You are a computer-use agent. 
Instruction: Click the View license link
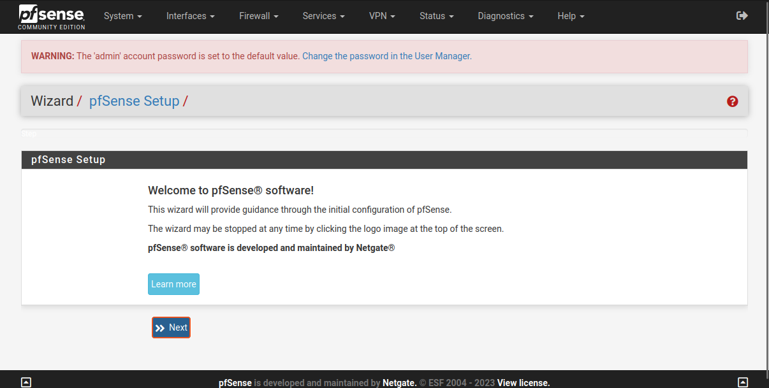(524, 383)
